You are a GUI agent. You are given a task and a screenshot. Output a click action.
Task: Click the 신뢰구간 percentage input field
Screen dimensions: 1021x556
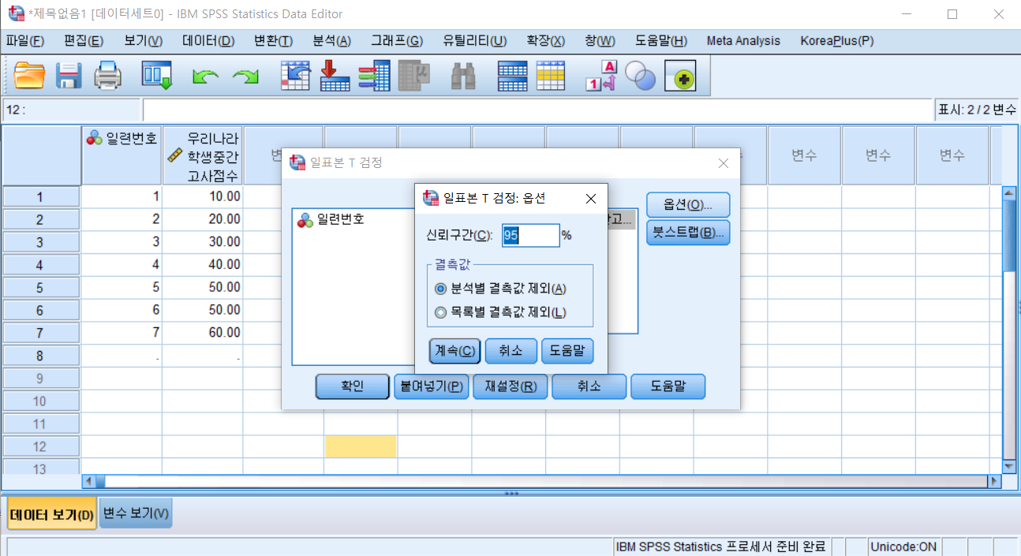[530, 235]
